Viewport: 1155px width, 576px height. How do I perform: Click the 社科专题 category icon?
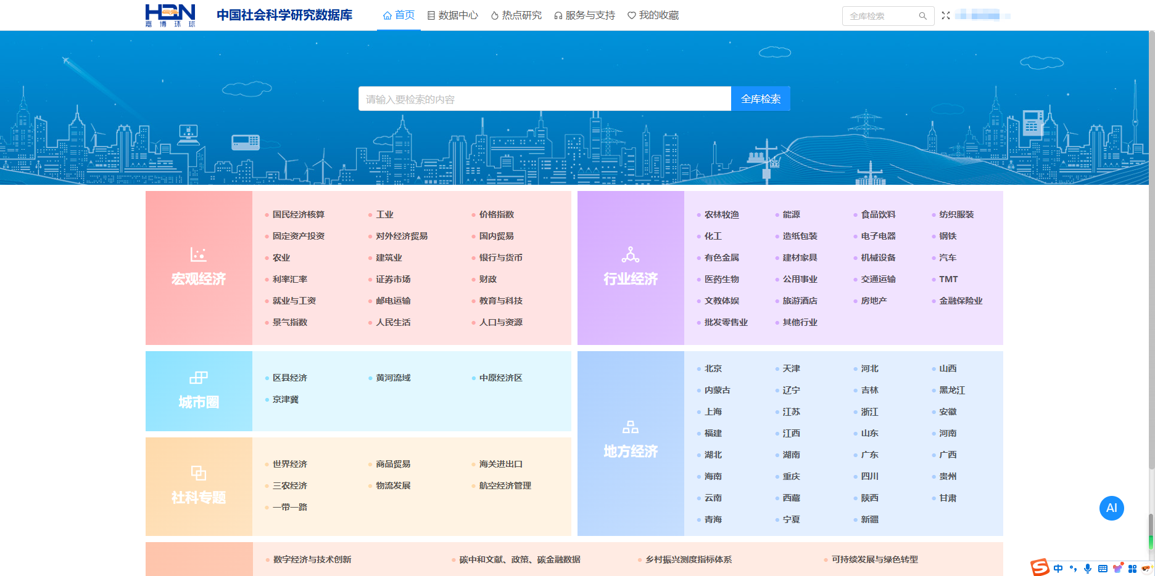tap(198, 473)
